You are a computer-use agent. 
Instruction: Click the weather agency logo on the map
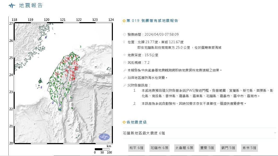tap(104, 137)
